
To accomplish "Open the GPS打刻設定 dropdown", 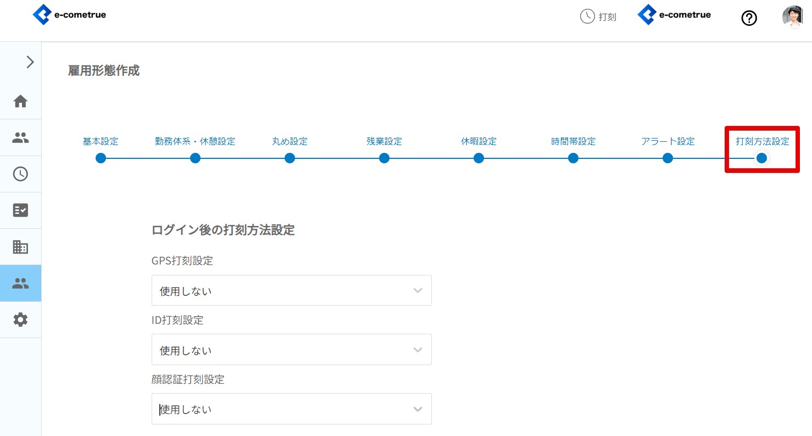I will [291, 290].
